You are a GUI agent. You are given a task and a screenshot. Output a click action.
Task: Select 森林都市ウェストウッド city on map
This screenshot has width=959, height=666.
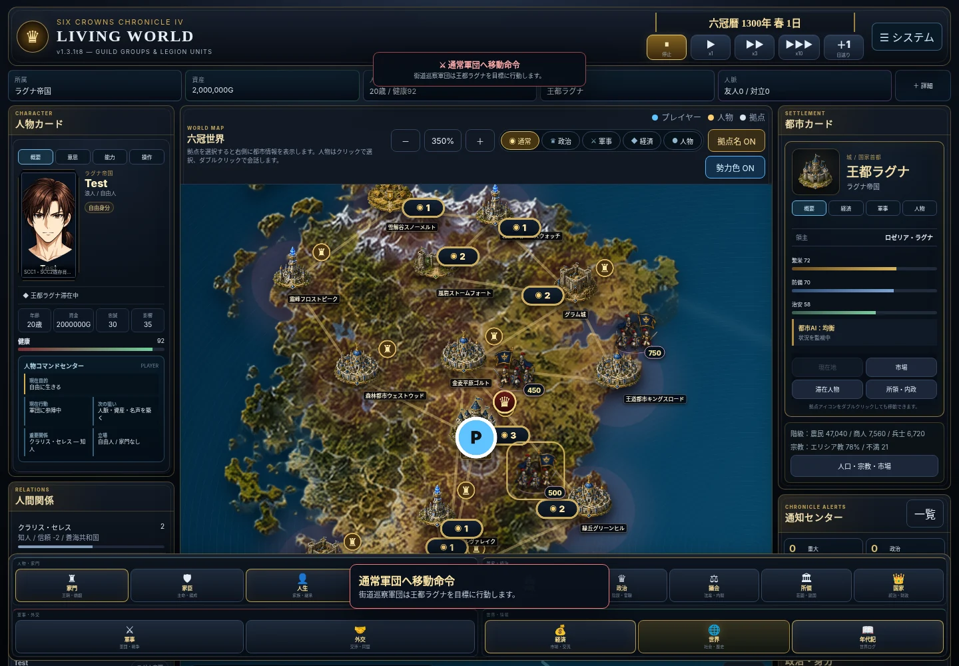[358, 365]
